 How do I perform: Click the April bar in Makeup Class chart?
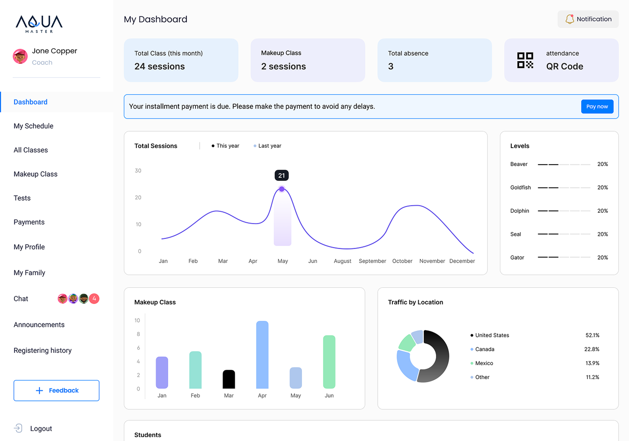262,354
